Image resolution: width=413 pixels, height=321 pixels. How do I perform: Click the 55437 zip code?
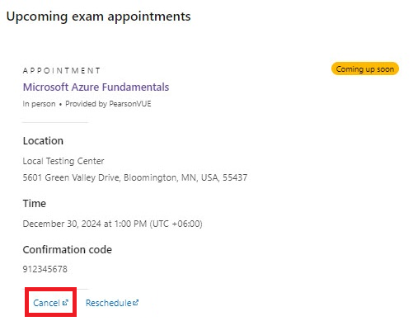point(235,177)
